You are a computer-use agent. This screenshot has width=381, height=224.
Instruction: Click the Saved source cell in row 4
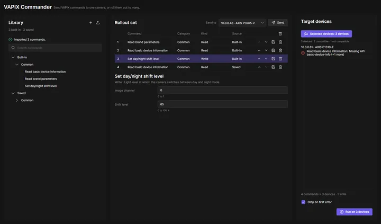click(x=236, y=67)
